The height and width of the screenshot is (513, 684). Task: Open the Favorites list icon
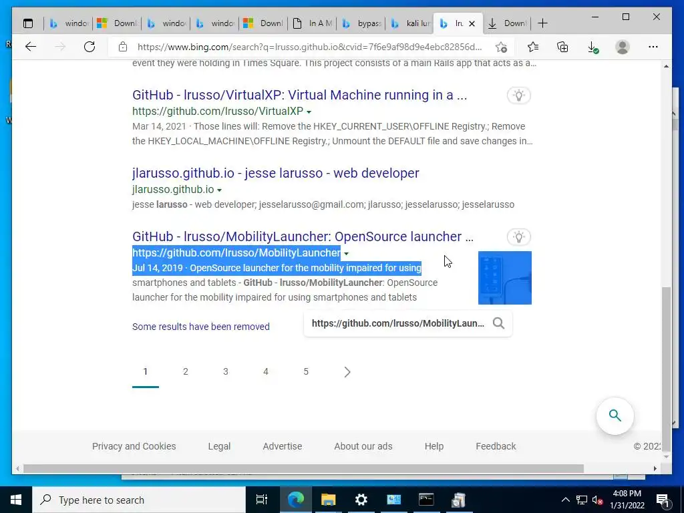click(x=532, y=47)
